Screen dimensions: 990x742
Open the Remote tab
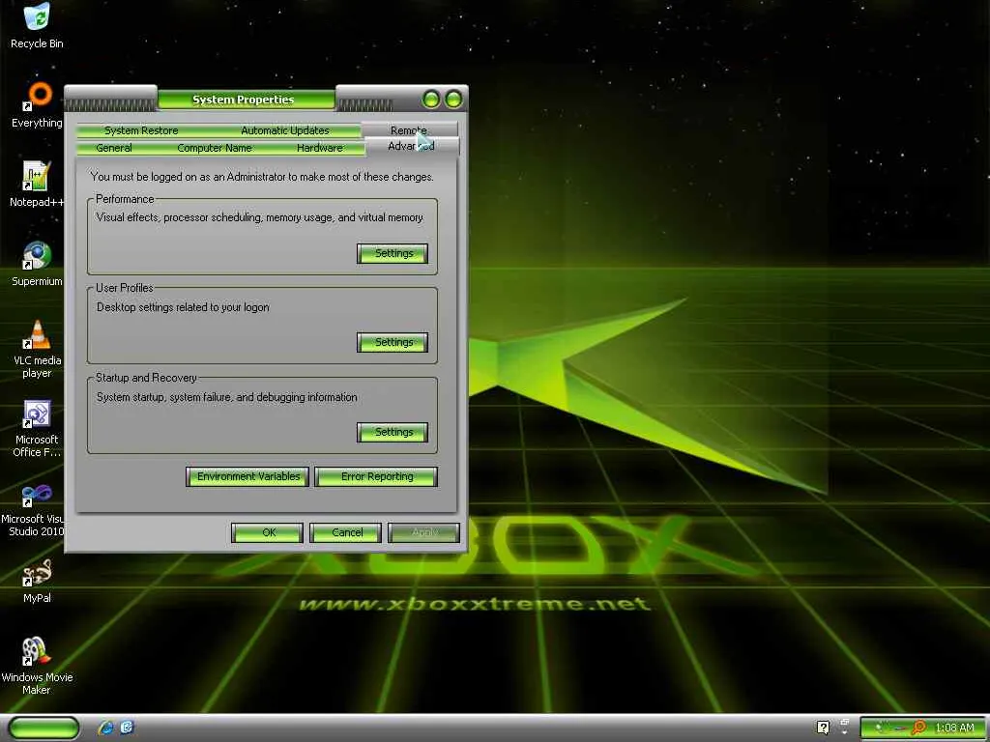(409, 130)
